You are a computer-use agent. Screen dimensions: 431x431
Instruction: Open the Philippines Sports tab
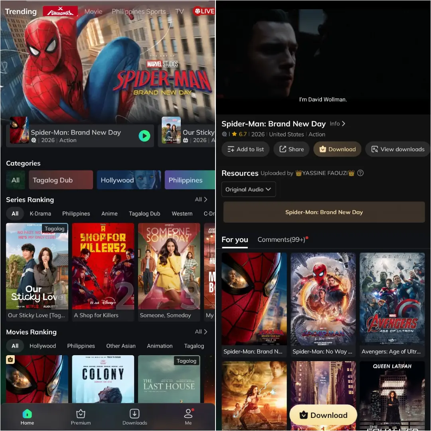coord(138,12)
